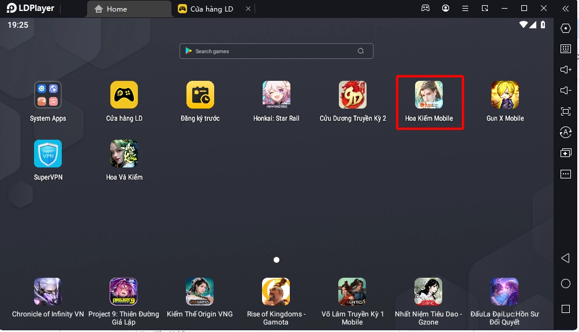The image size is (579, 332).
Task: Open Rise of Kingdoms - Gamota
Action: click(x=276, y=292)
